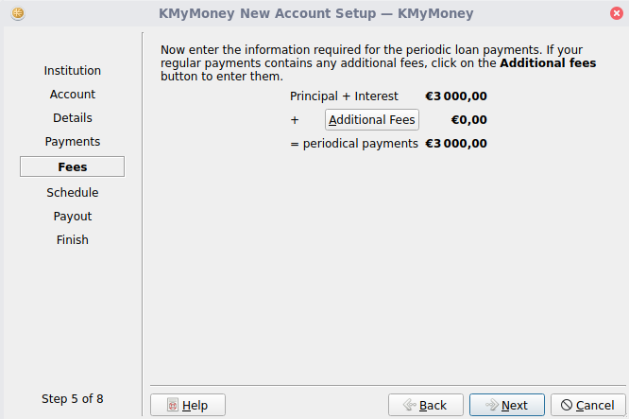Click the Step 5 of 8 label
This screenshot has width=629, height=419.
coord(73,398)
